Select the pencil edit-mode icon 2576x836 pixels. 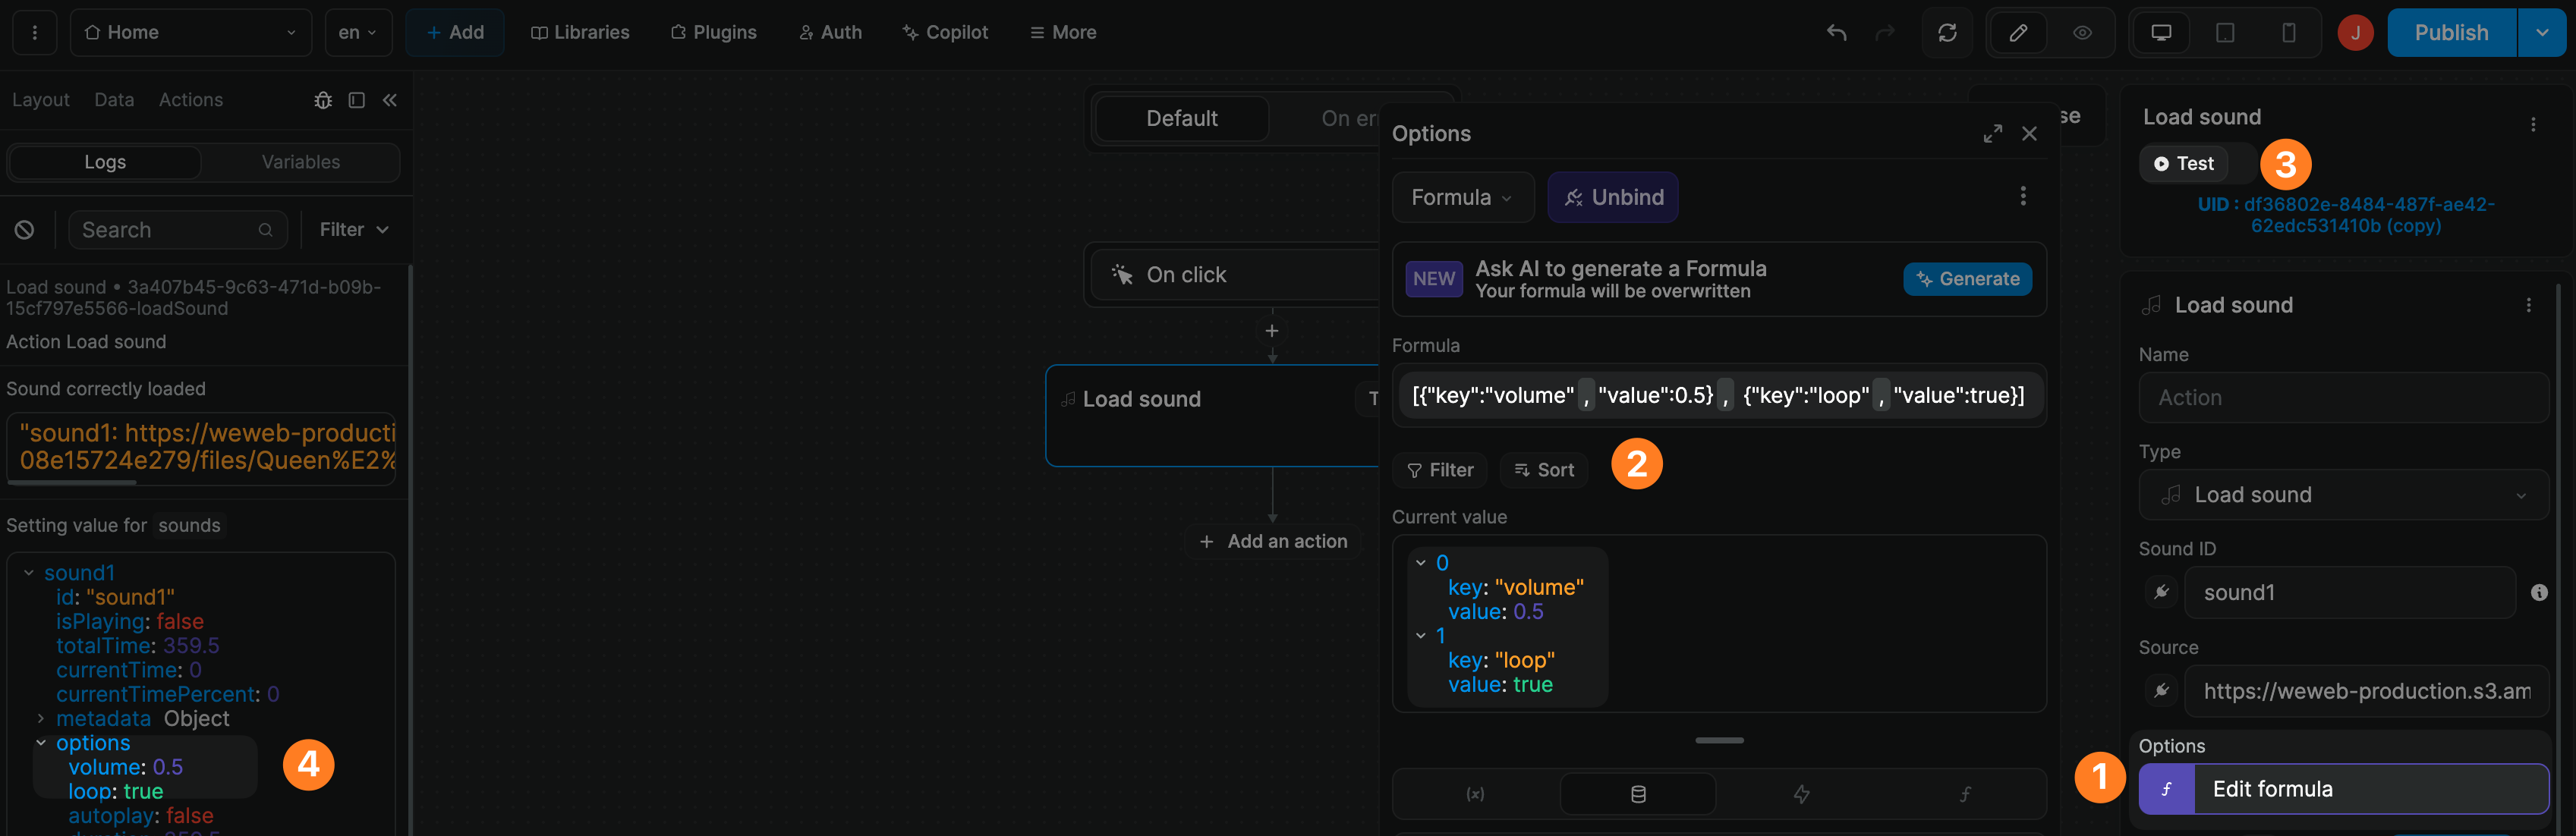click(x=2018, y=32)
